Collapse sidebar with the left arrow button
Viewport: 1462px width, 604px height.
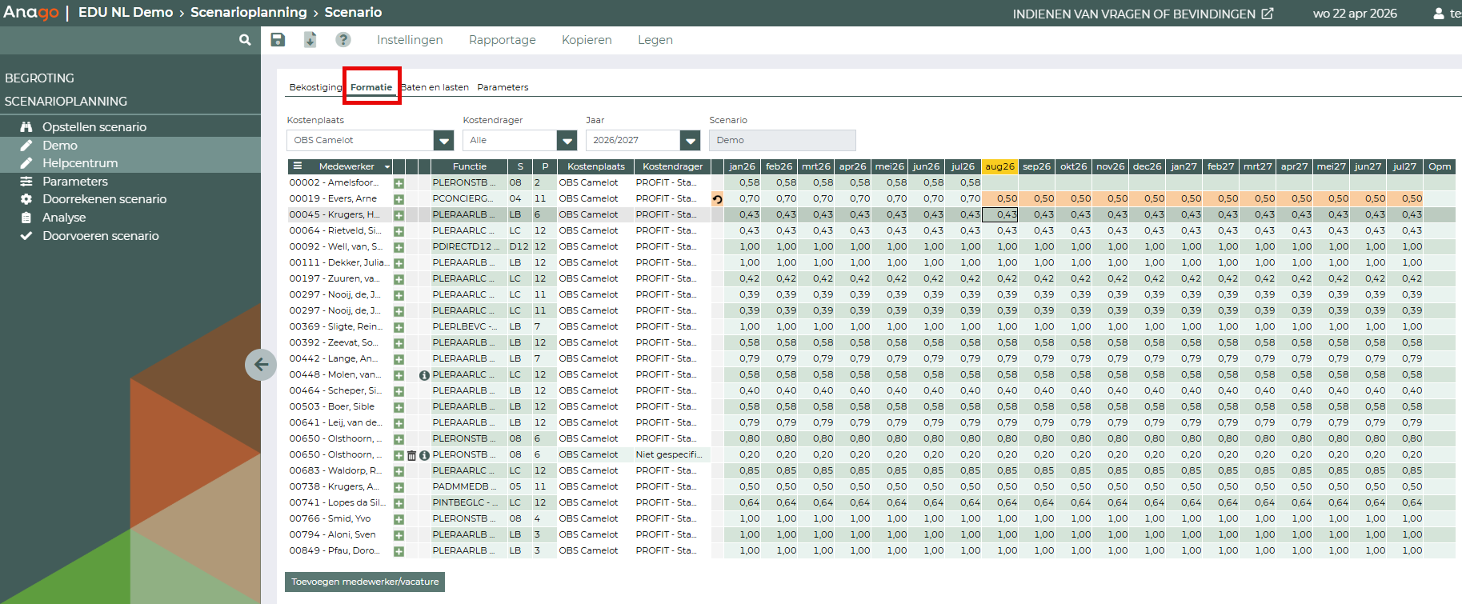(261, 365)
